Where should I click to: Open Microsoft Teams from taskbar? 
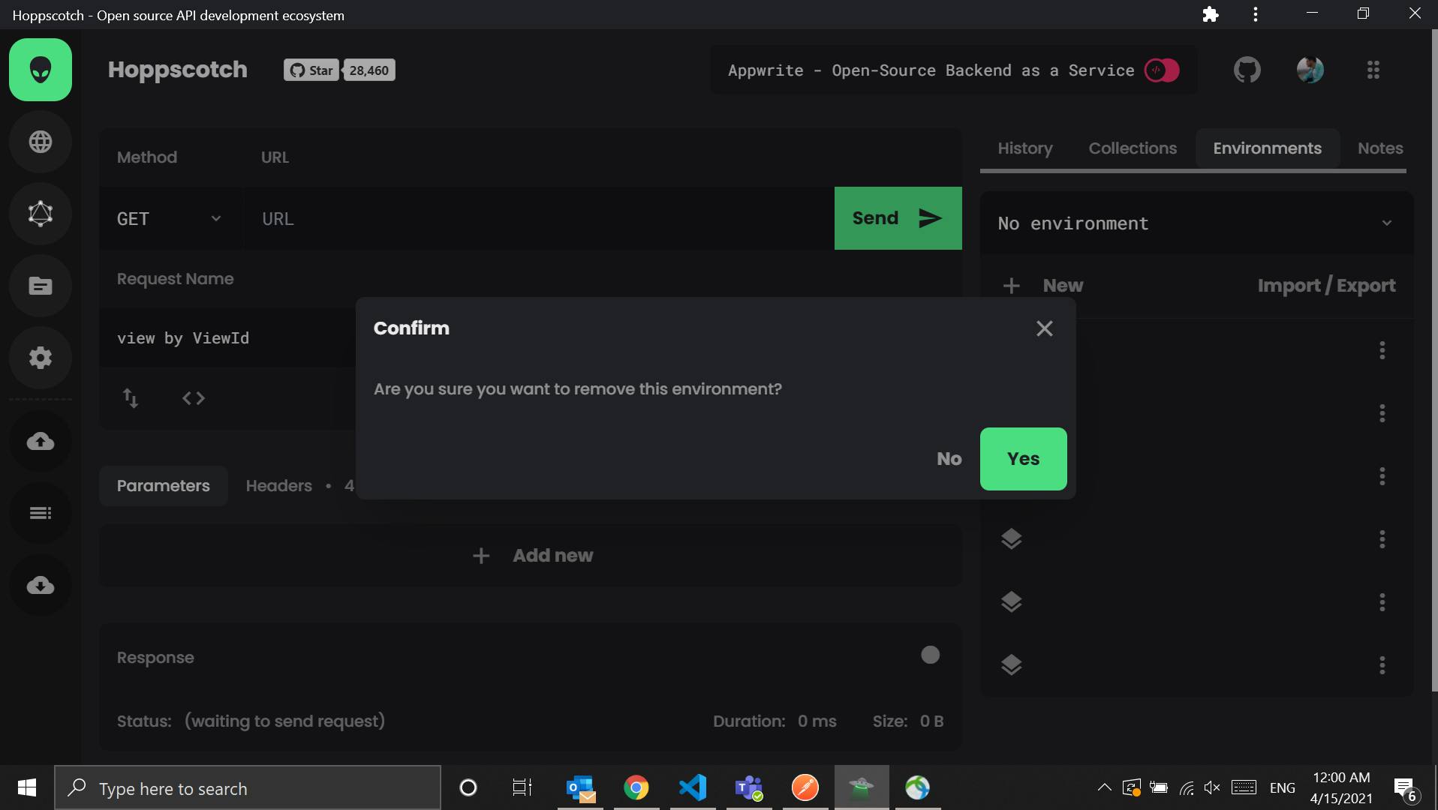pyautogui.click(x=749, y=787)
